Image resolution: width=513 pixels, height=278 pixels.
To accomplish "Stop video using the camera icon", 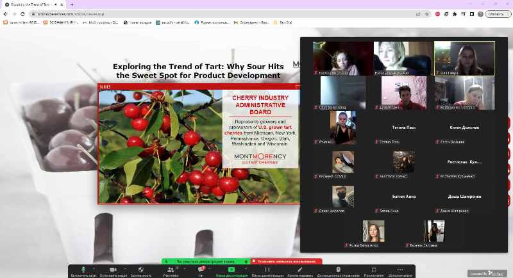I will click(113, 270).
